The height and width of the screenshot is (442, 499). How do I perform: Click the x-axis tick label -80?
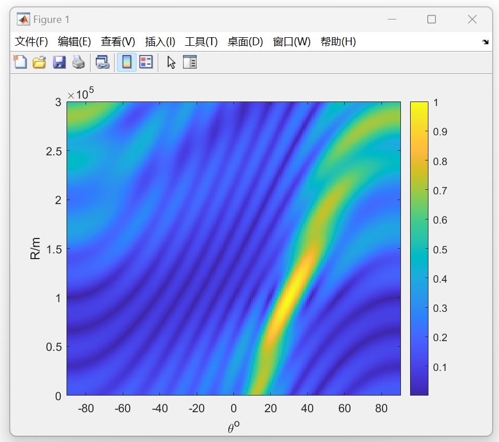(x=85, y=408)
